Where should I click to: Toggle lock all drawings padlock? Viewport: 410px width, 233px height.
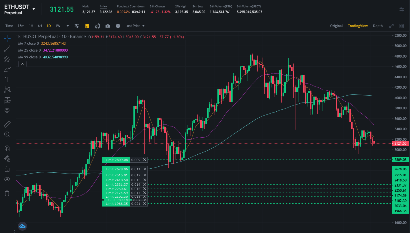pos(7,169)
